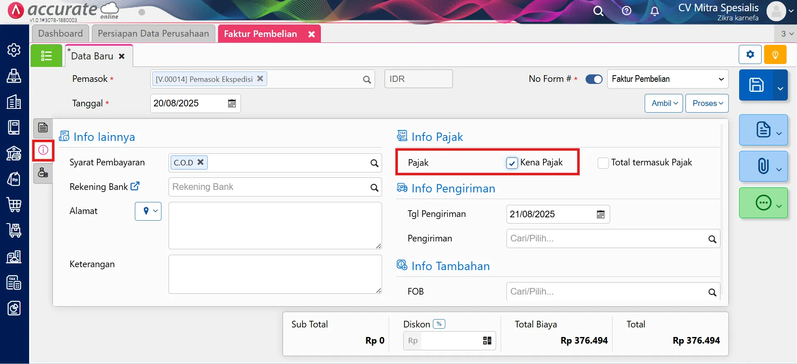797x364 pixels.
Task: Expand the Ambil dropdown
Action: click(664, 103)
